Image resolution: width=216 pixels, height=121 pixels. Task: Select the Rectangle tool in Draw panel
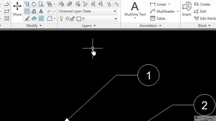pyautogui.click(x=6, y=11)
